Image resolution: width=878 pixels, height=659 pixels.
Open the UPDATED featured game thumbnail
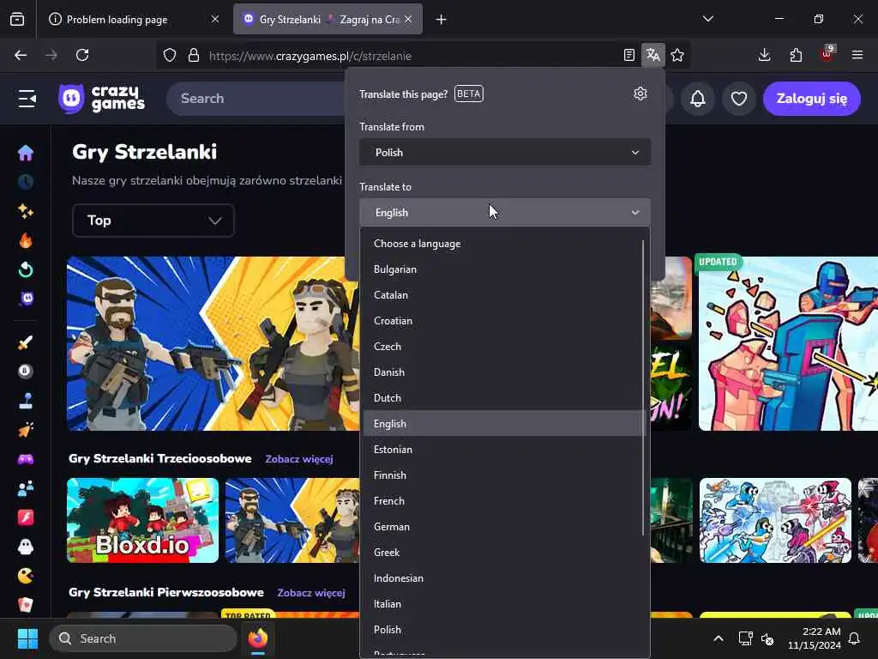(788, 343)
